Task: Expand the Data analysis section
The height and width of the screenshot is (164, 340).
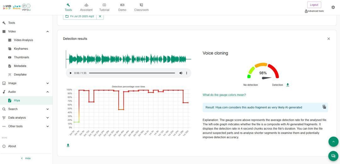Action: 48,118
